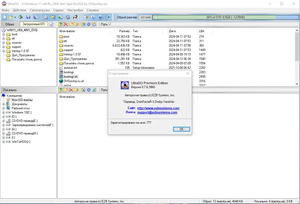Select autorun.inf in the file list
The height and width of the screenshot is (204, 300).
[70, 68]
